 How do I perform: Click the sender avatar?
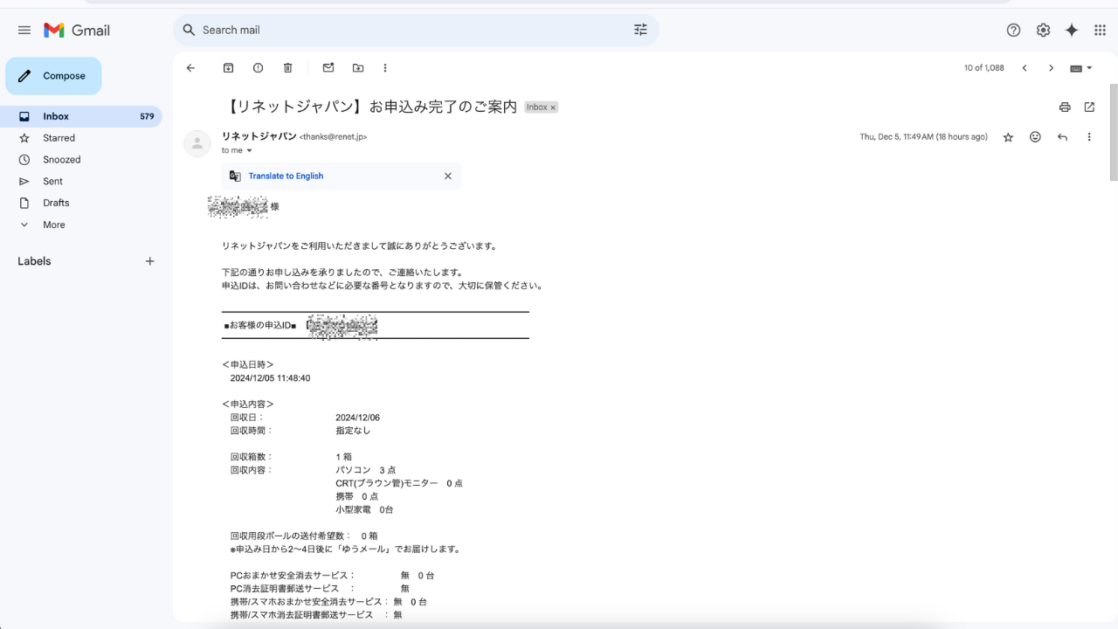click(x=197, y=143)
